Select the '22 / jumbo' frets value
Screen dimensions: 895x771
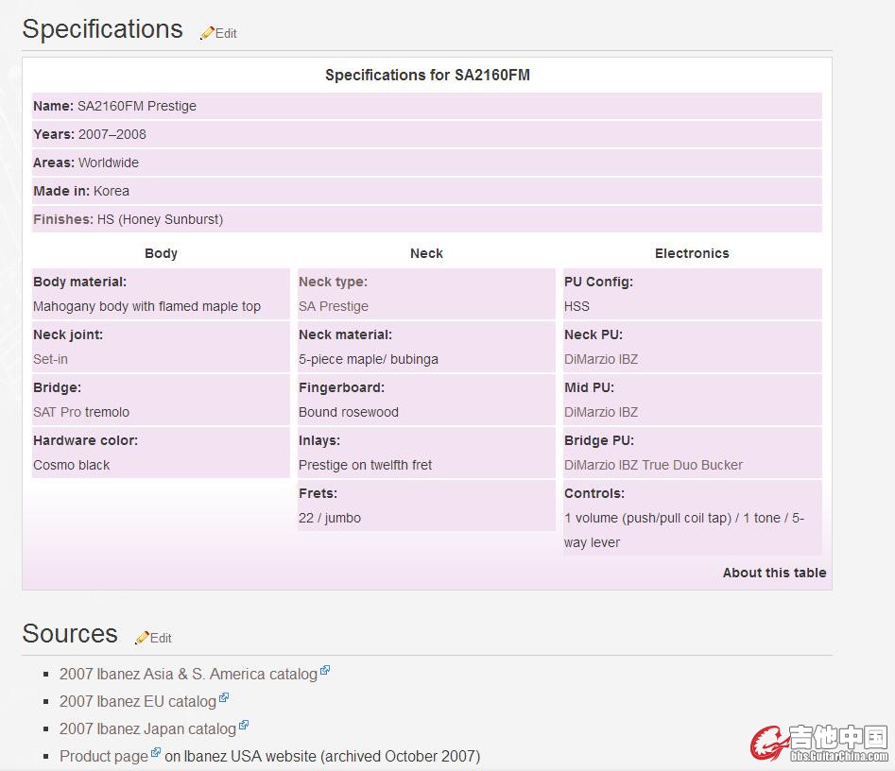point(330,518)
